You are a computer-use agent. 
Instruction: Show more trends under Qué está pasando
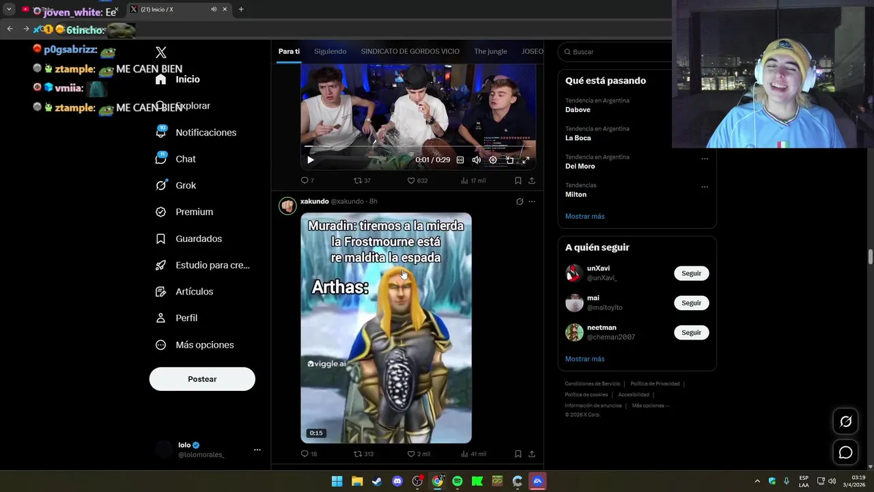coord(585,217)
